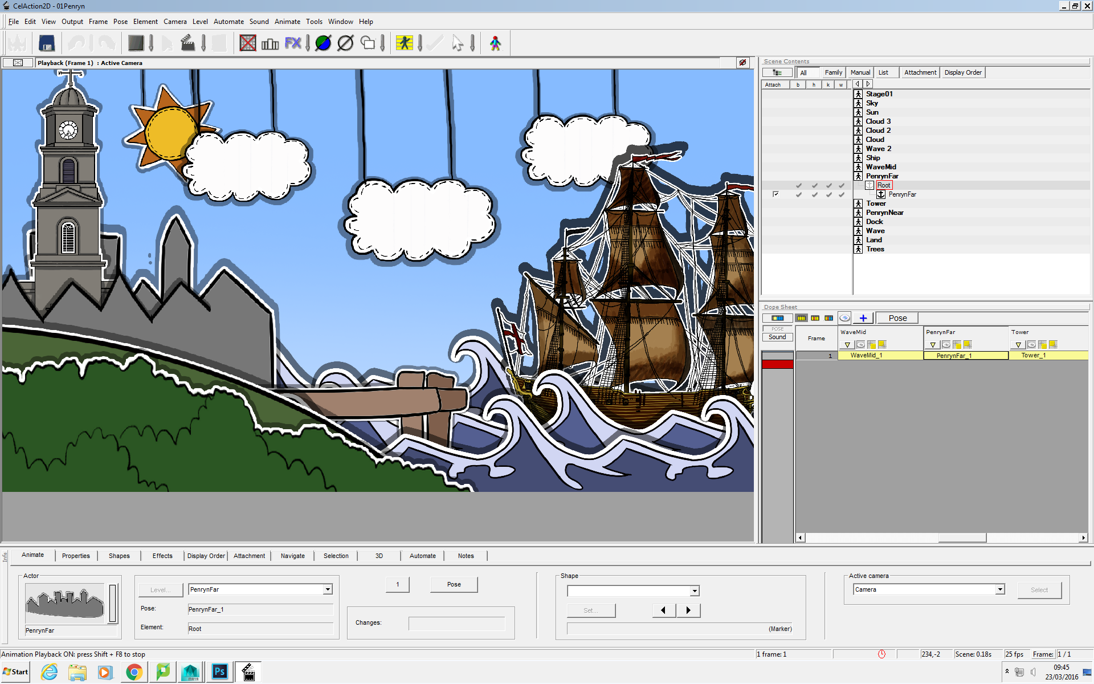The image size is (1094, 684).
Task: Click the overlapping shapes toolbar icon
Action: click(x=368, y=43)
